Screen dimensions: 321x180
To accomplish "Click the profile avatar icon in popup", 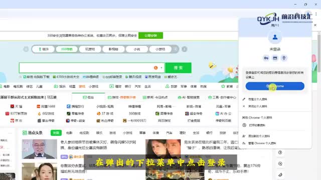I will click(x=275, y=37).
